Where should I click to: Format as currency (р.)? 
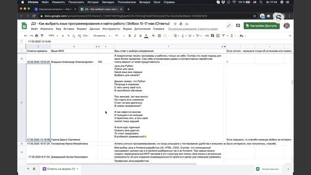click(63, 35)
